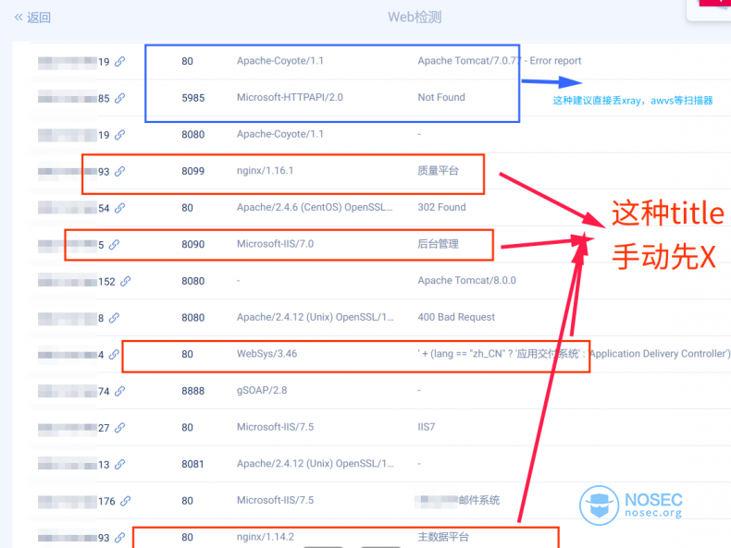Open link icon in nginx/1.16.1 row
731x548 pixels.
pos(119,171)
